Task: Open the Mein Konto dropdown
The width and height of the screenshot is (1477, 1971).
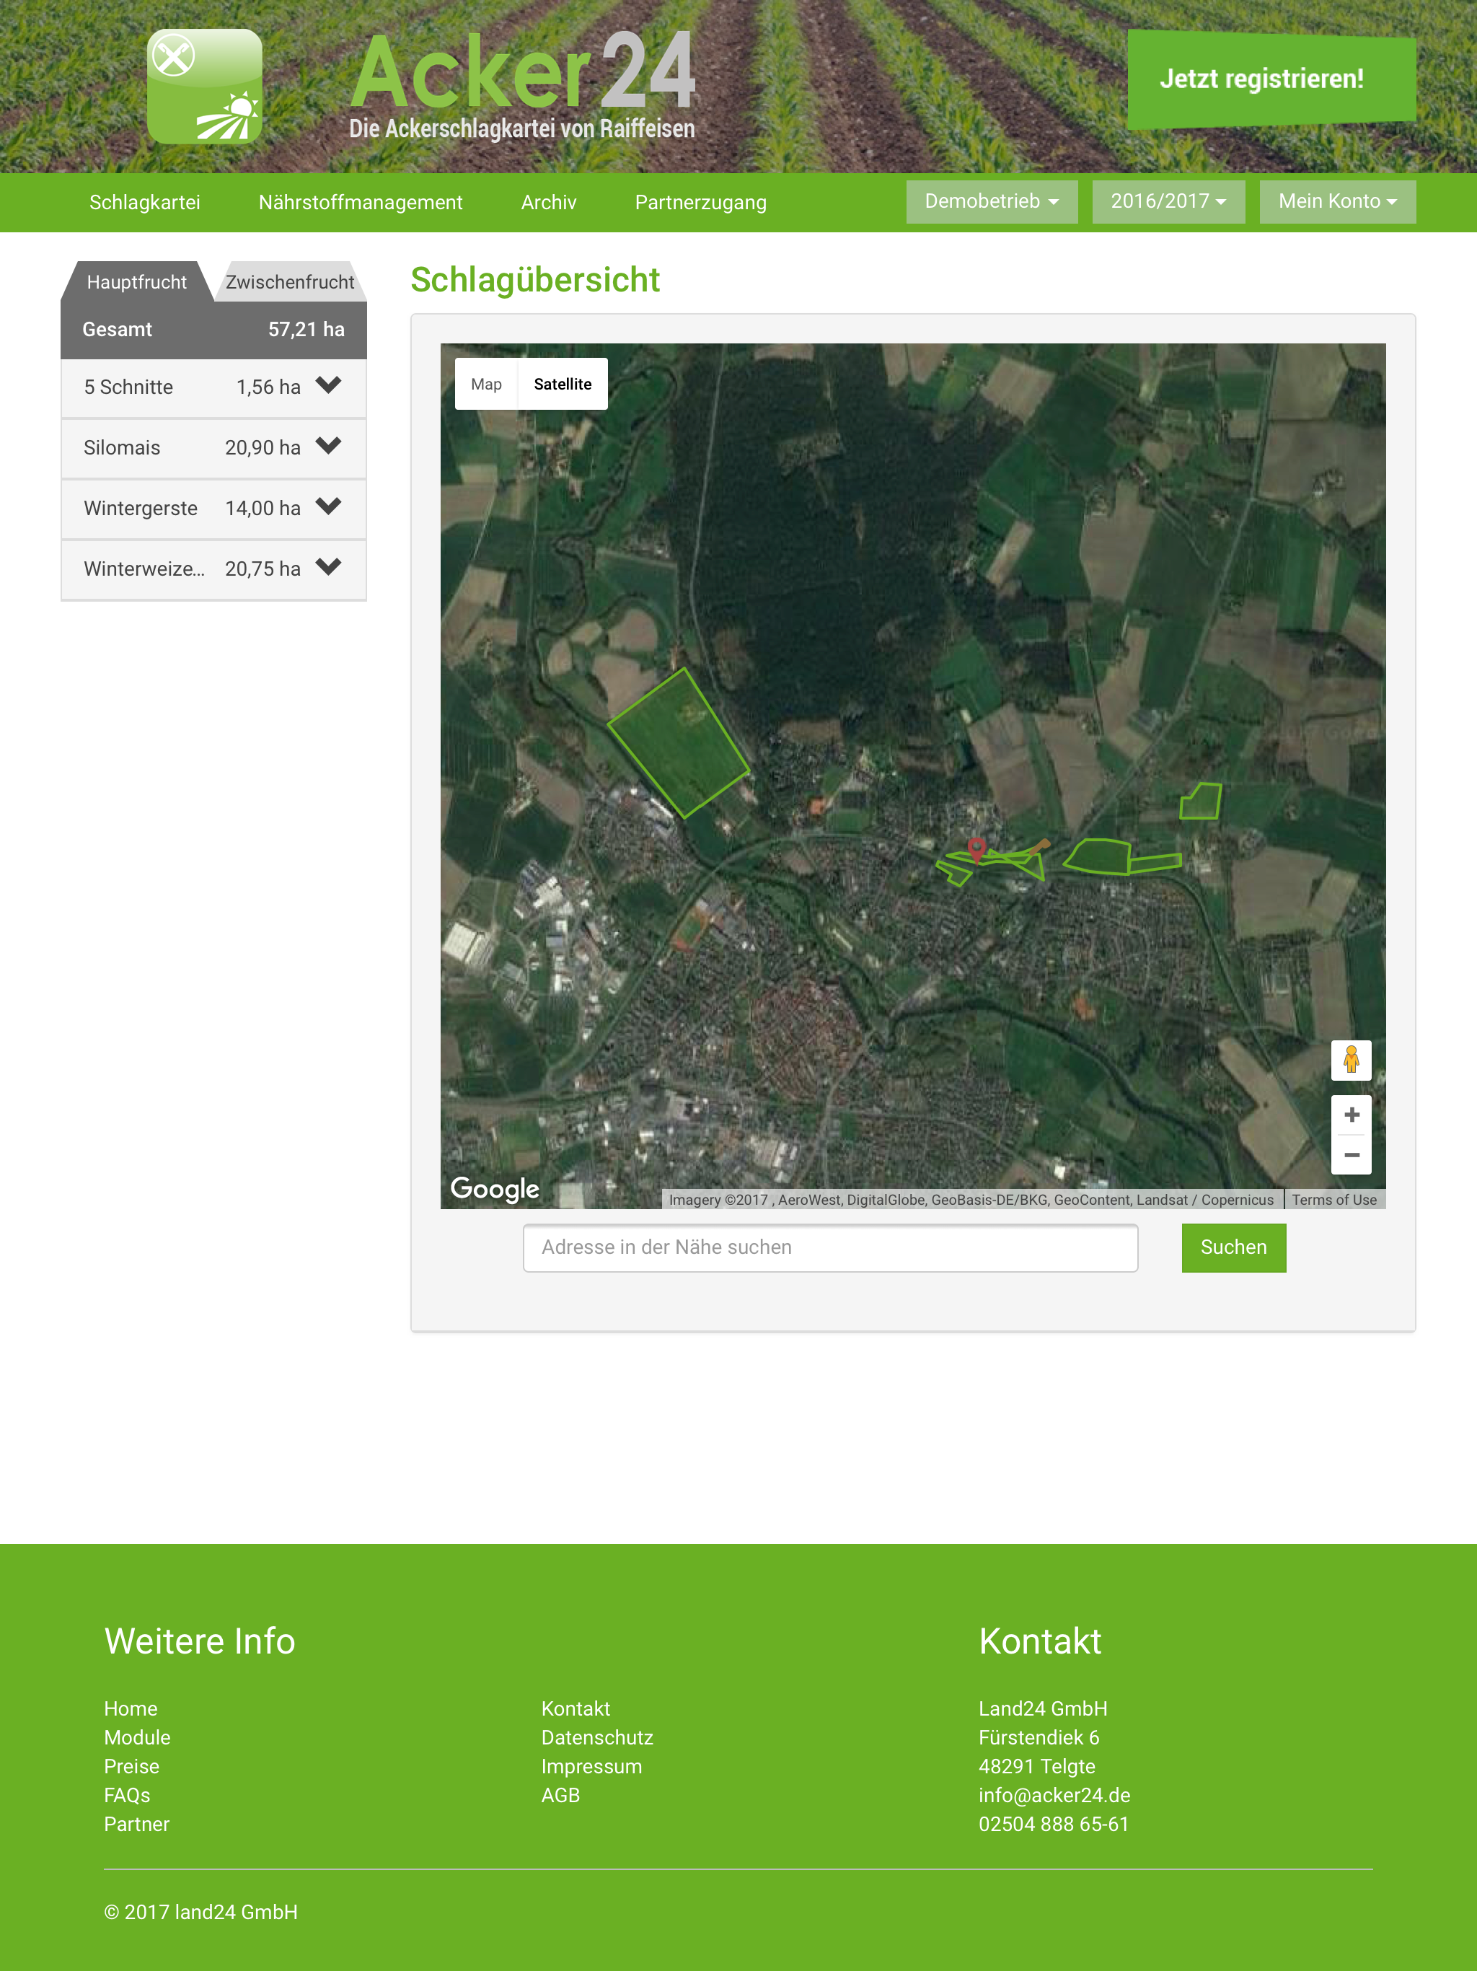Action: tap(1337, 201)
